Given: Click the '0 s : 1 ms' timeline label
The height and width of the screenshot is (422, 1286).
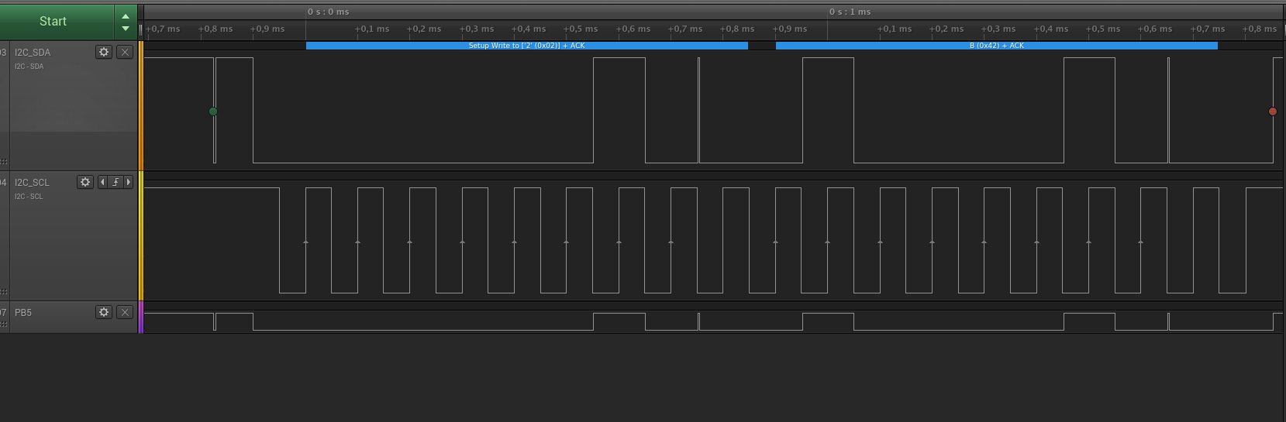Looking at the screenshot, I should [x=850, y=12].
